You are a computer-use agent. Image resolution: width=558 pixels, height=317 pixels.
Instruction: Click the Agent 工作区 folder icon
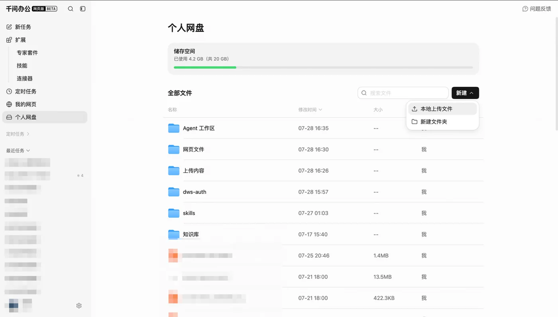(174, 128)
